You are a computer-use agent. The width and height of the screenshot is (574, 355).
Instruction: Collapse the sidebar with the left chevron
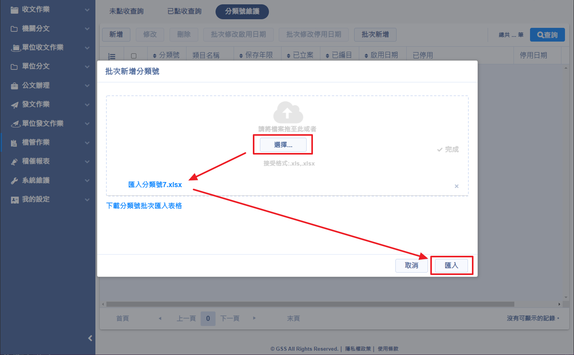click(x=90, y=338)
